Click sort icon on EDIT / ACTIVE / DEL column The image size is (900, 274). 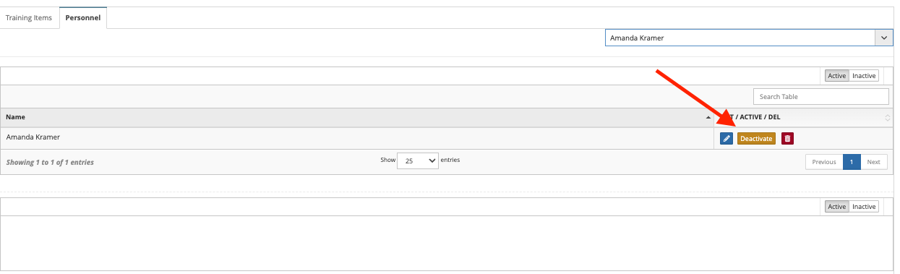coord(888,117)
